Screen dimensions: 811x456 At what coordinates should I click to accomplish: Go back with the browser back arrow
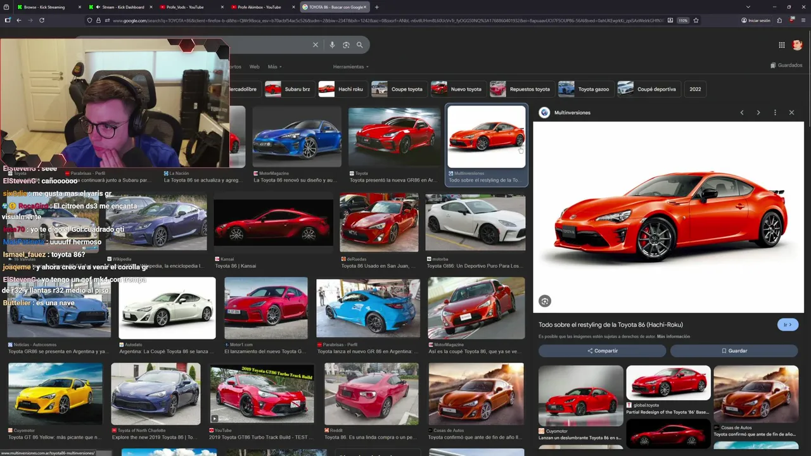point(19,20)
